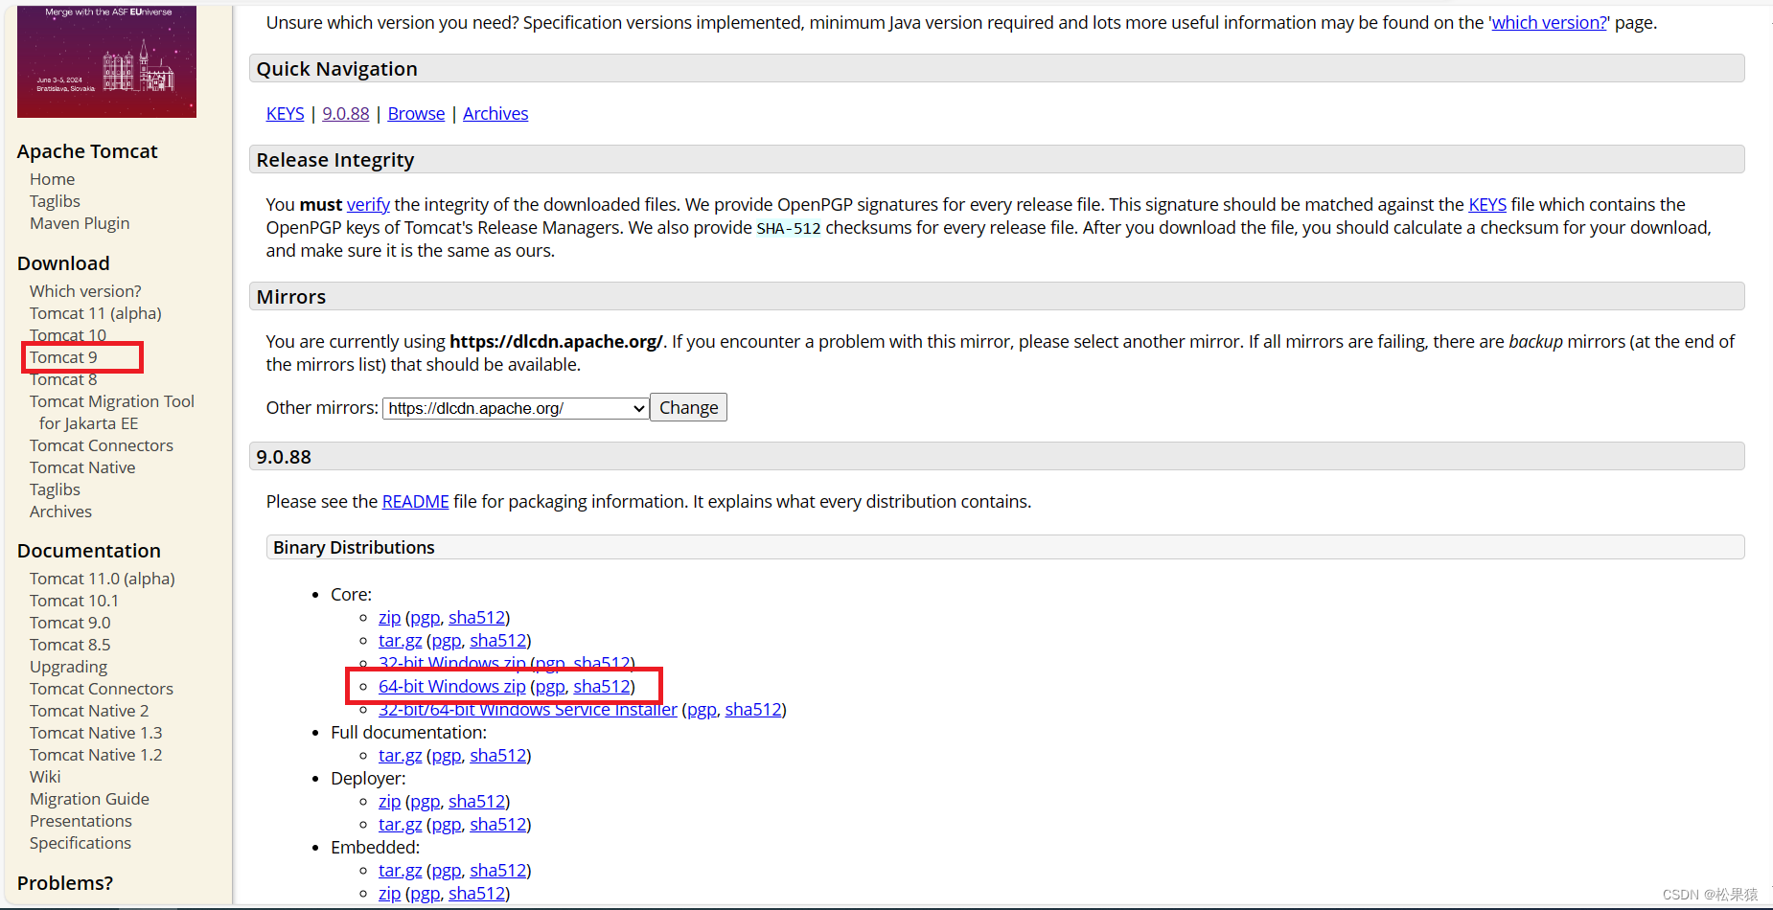The image size is (1773, 910).
Task: Download the 32-bit/64-bit Windows Service Installer
Action: [x=526, y=709]
